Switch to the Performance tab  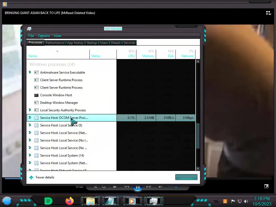(x=55, y=43)
